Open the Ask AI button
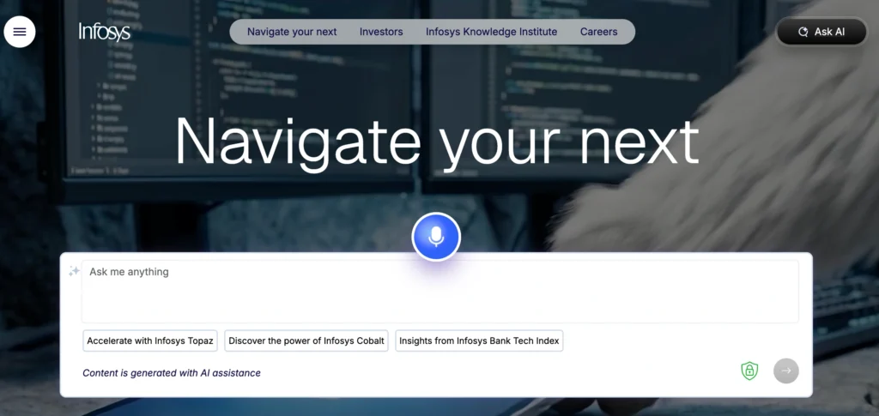This screenshot has width=879, height=416. pyautogui.click(x=821, y=32)
